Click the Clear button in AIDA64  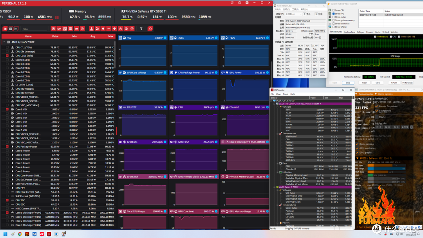pos(364,83)
